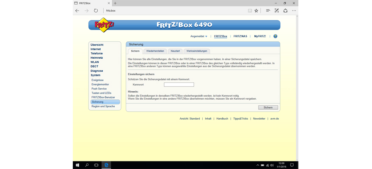The width and height of the screenshot is (372, 169).
Task: Select the Neustart tab
Action: click(x=175, y=51)
